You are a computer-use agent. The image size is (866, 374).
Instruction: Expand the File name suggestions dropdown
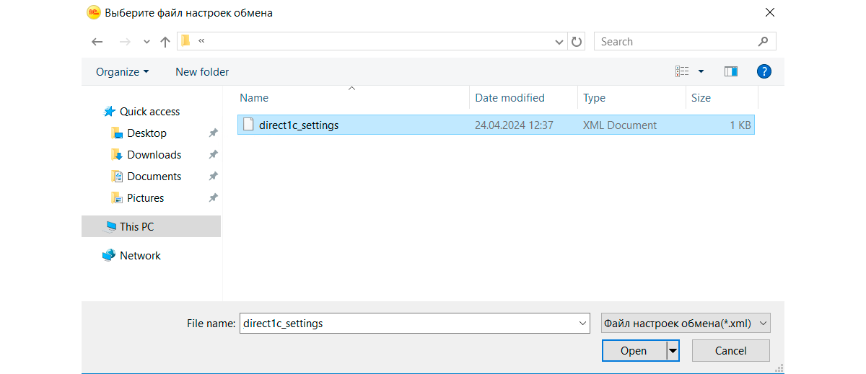(583, 324)
